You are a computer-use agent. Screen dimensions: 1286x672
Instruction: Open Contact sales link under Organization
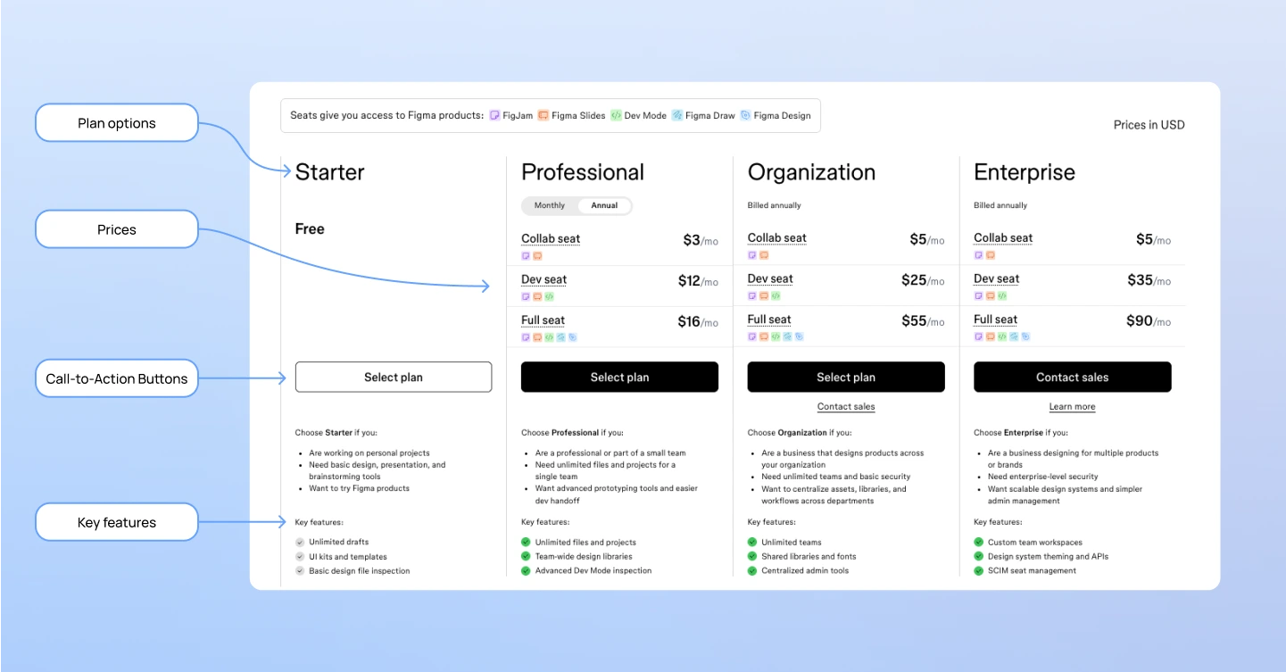(846, 407)
